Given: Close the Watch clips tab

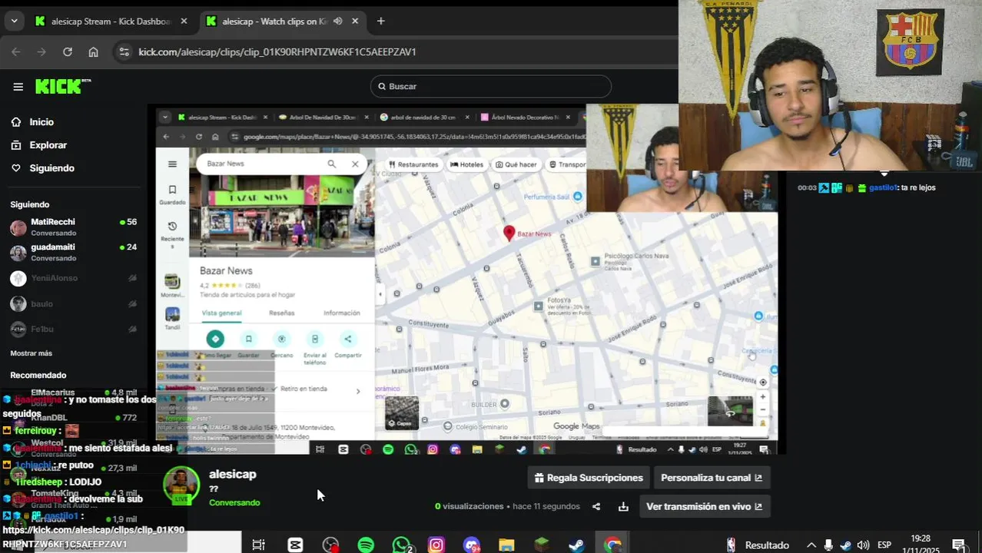Looking at the screenshot, I should click(x=355, y=21).
